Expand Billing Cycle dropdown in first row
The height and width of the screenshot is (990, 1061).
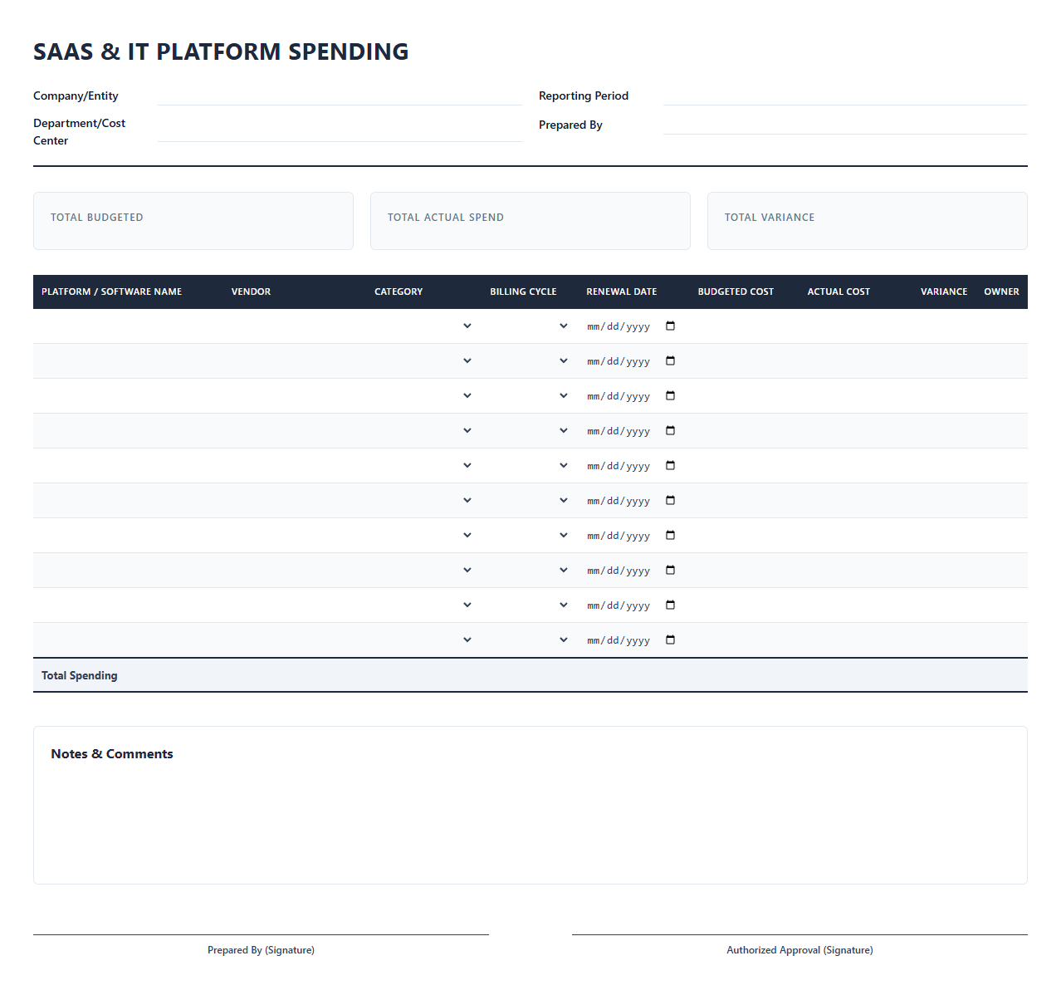(529, 326)
